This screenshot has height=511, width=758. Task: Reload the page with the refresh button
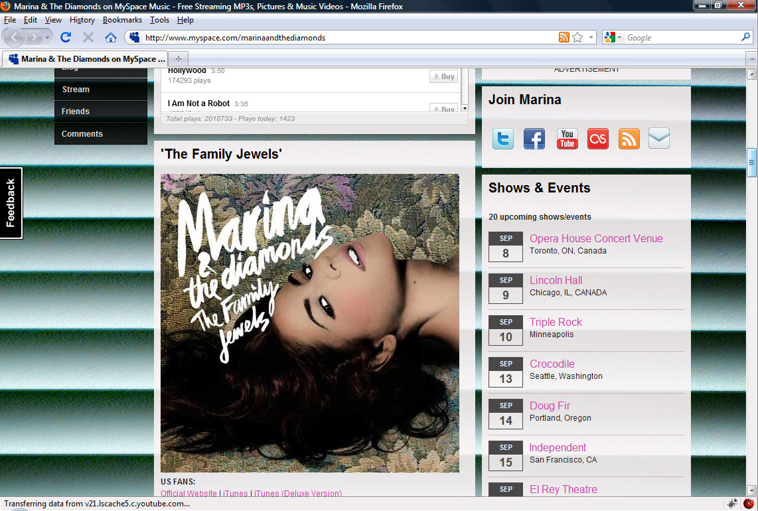[x=66, y=37]
